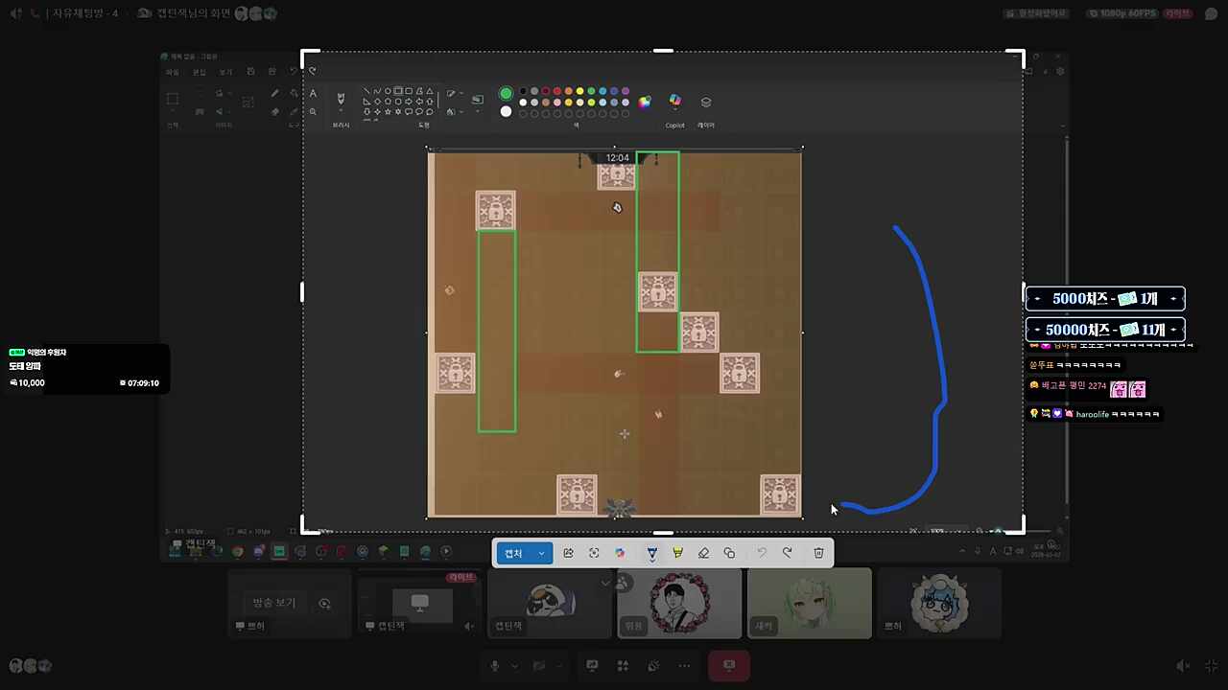Toggle the microphone mute button
Image resolution: width=1228 pixels, height=690 pixels.
(495, 666)
